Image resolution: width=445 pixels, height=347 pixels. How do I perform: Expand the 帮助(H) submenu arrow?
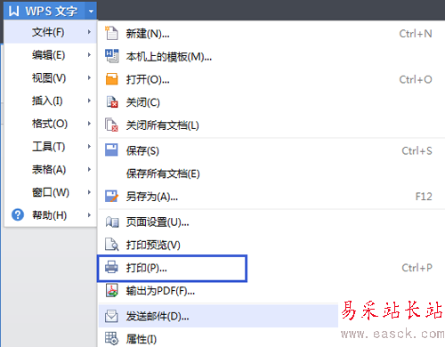coord(89,214)
